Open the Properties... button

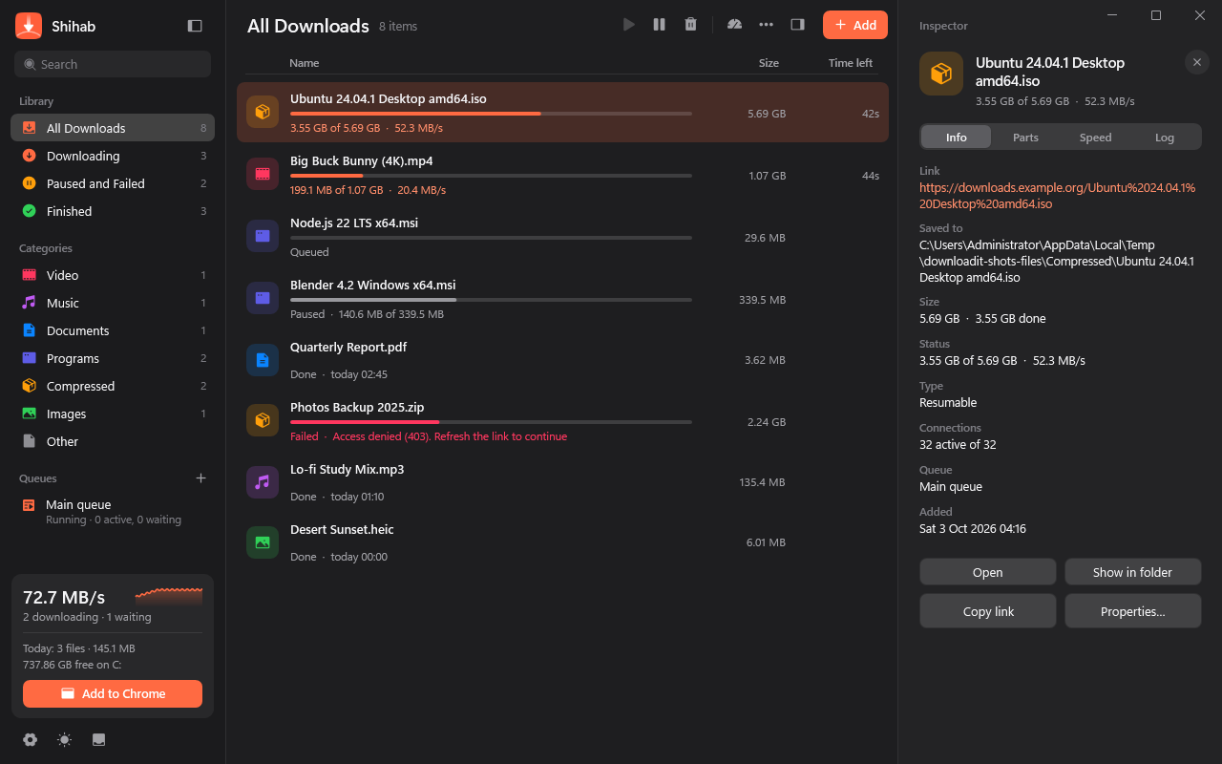click(x=1132, y=611)
